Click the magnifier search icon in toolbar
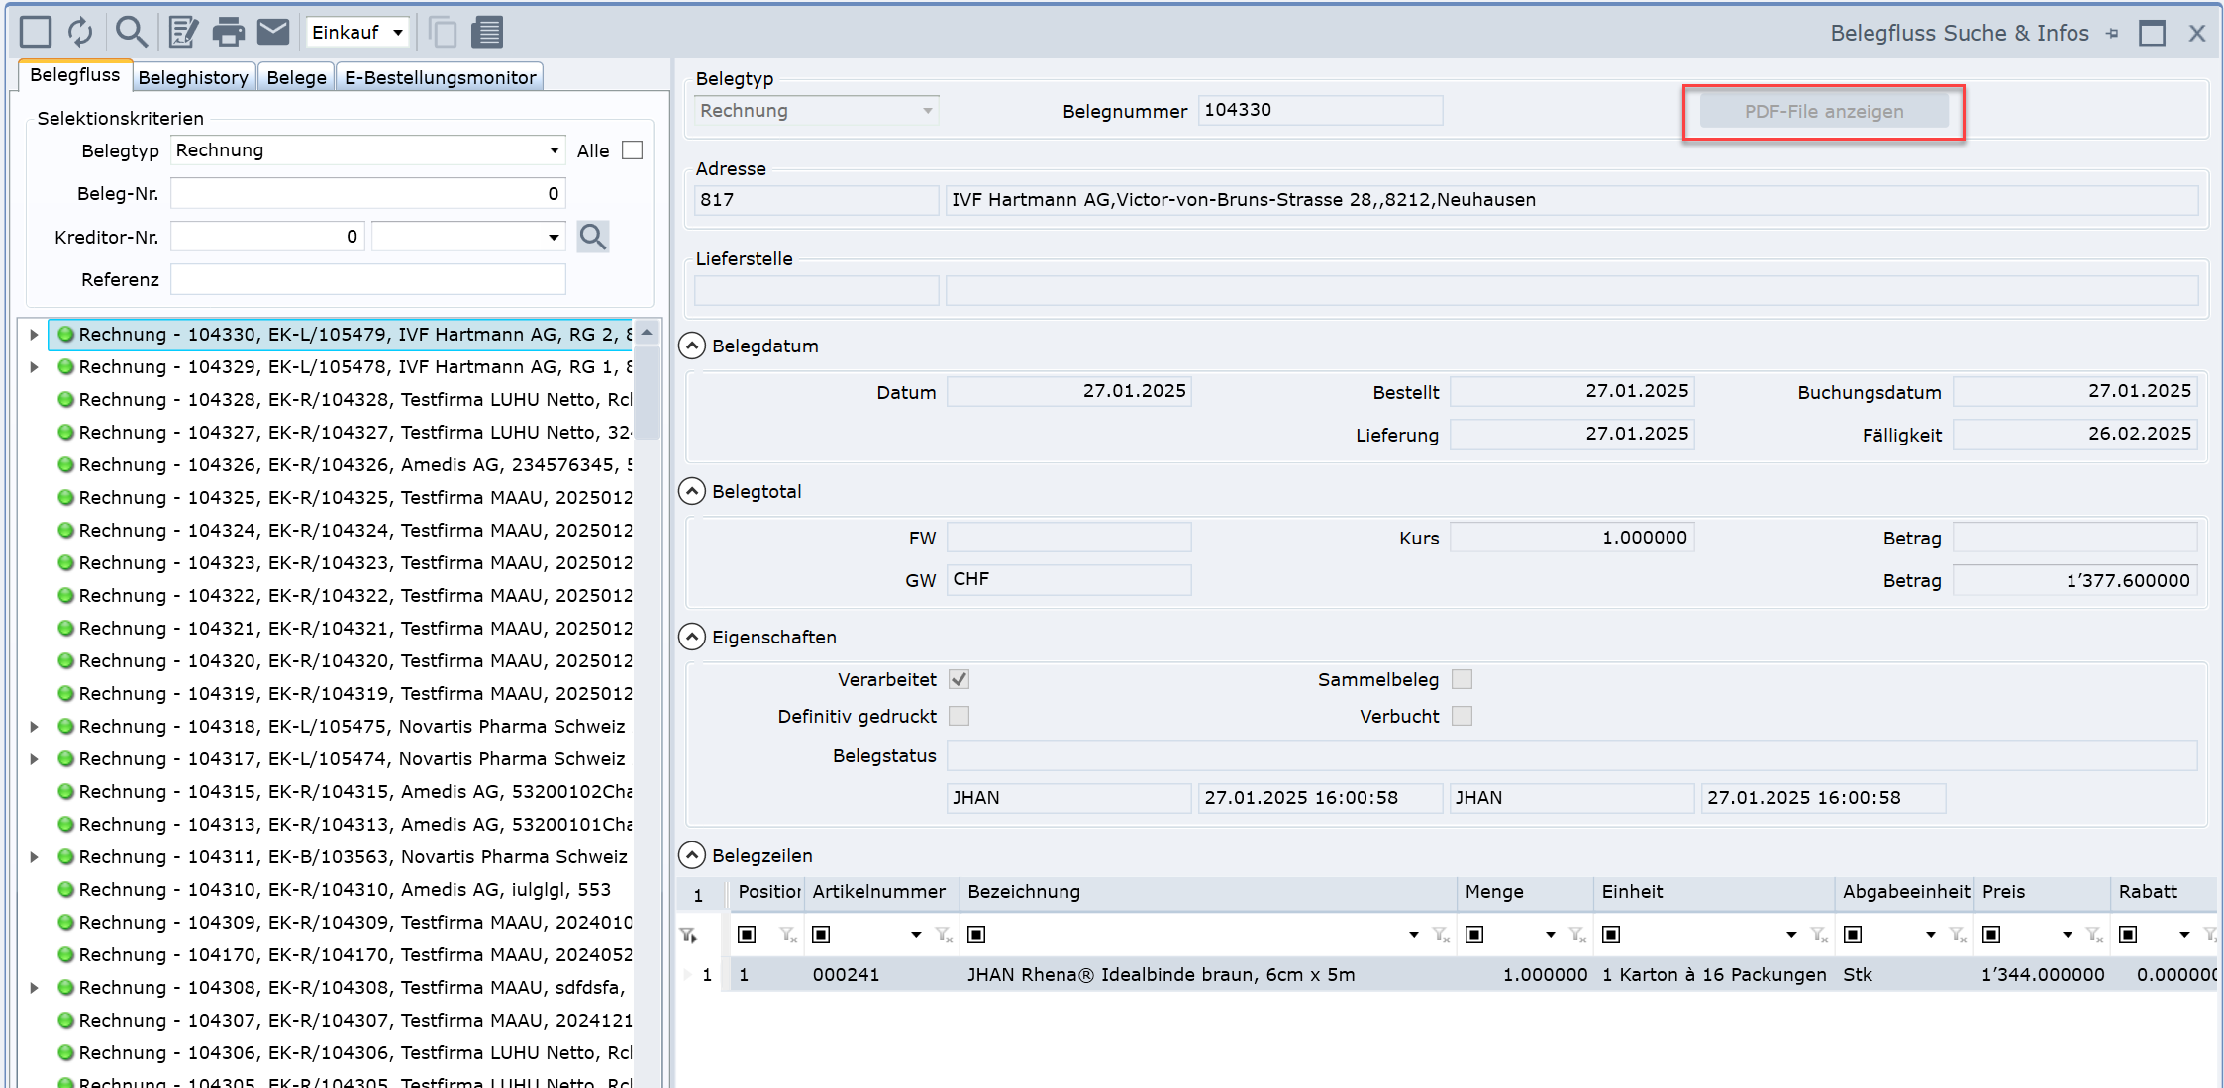Viewport: 2224px width, 1088px height. coord(131,32)
